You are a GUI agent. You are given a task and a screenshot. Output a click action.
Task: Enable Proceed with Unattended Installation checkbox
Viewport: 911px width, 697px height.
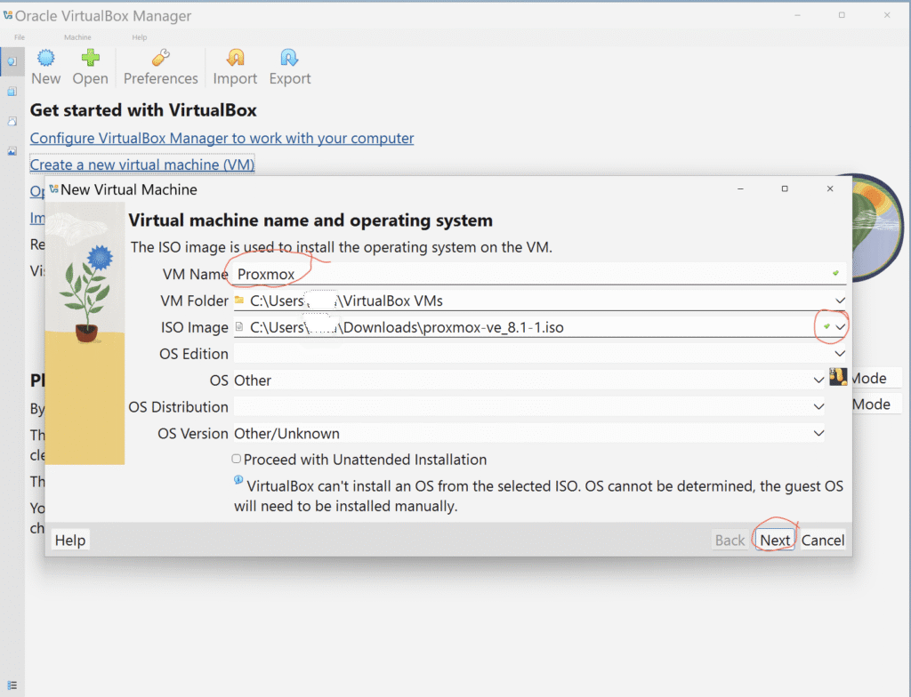237,460
